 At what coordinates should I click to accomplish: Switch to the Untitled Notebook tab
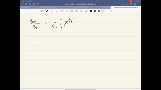pyautogui.click(x=35, y=7)
